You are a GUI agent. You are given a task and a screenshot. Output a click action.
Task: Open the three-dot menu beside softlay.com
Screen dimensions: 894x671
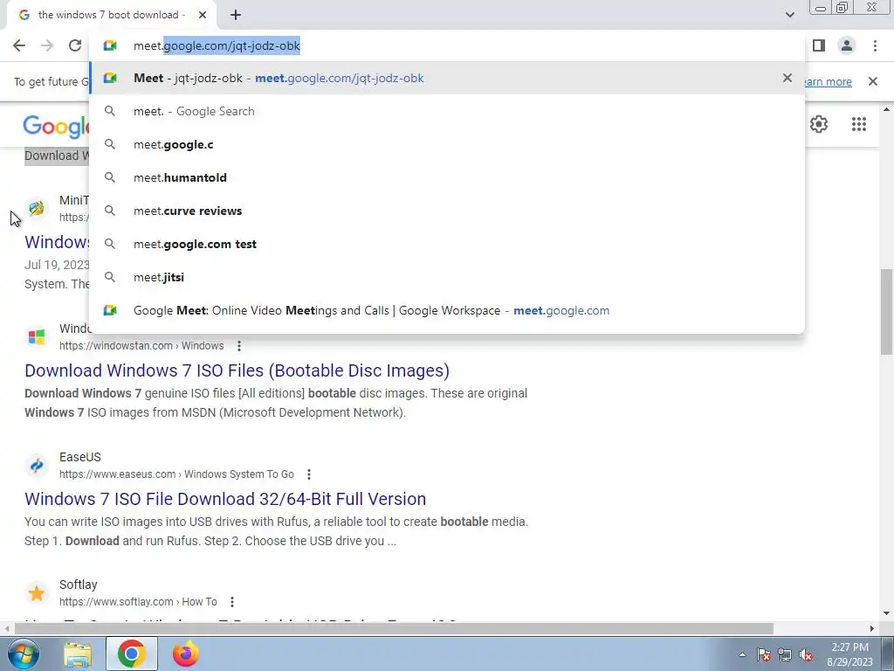click(x=232, y=601)
